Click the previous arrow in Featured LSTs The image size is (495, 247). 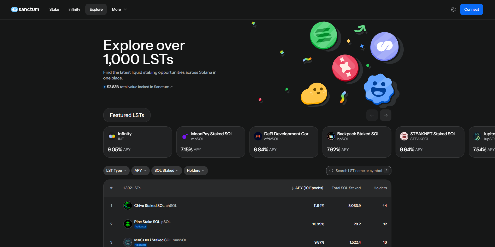(372, 115)
